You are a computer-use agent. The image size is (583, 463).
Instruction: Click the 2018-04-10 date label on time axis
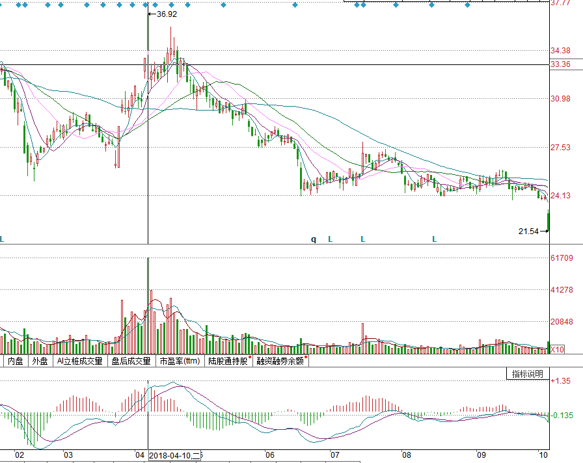tap(174, 455)
